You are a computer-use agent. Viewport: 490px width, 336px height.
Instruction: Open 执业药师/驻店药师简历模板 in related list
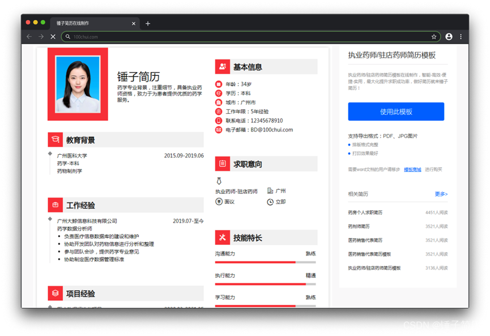pos(374,268)
